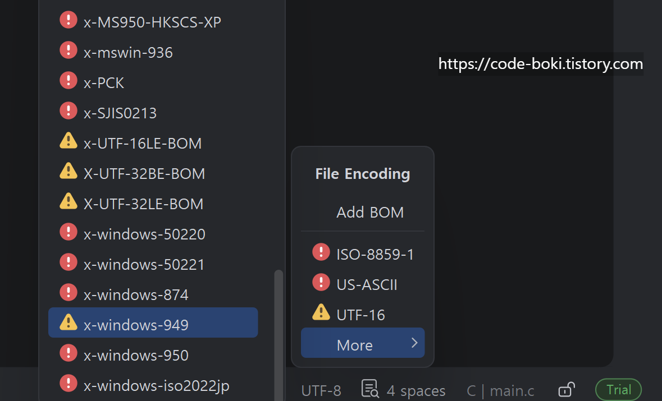Open the indent settings icon beside 4 spaces
Viewport: 662px width, 401px height.
pos(370,388)
